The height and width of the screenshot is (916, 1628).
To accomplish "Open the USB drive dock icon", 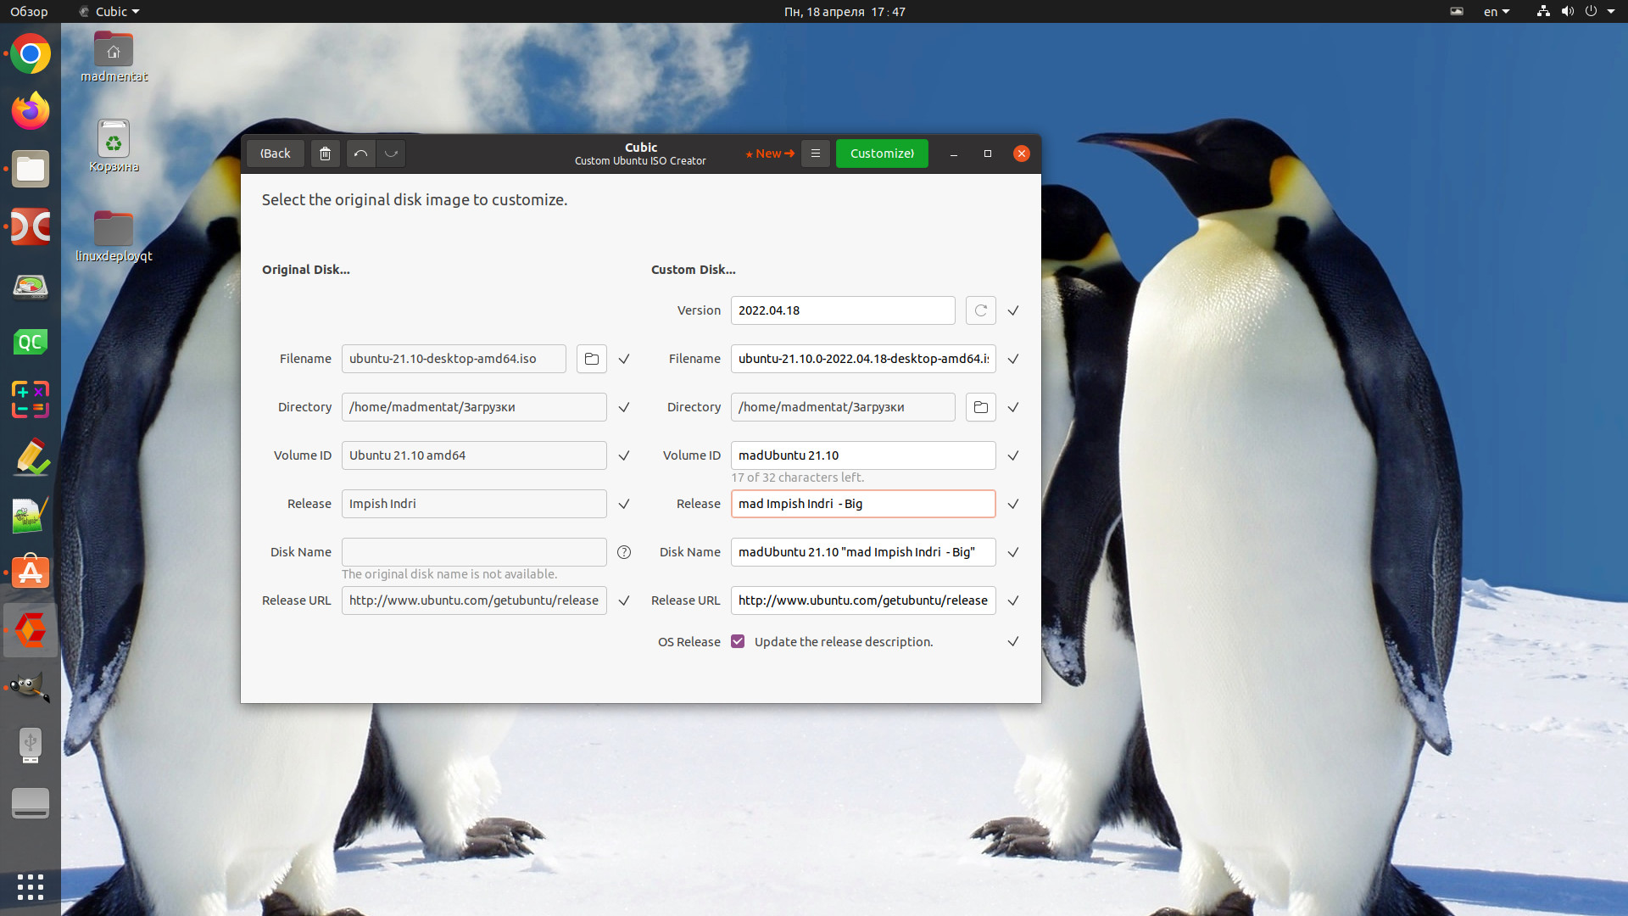I will (31, 746).
